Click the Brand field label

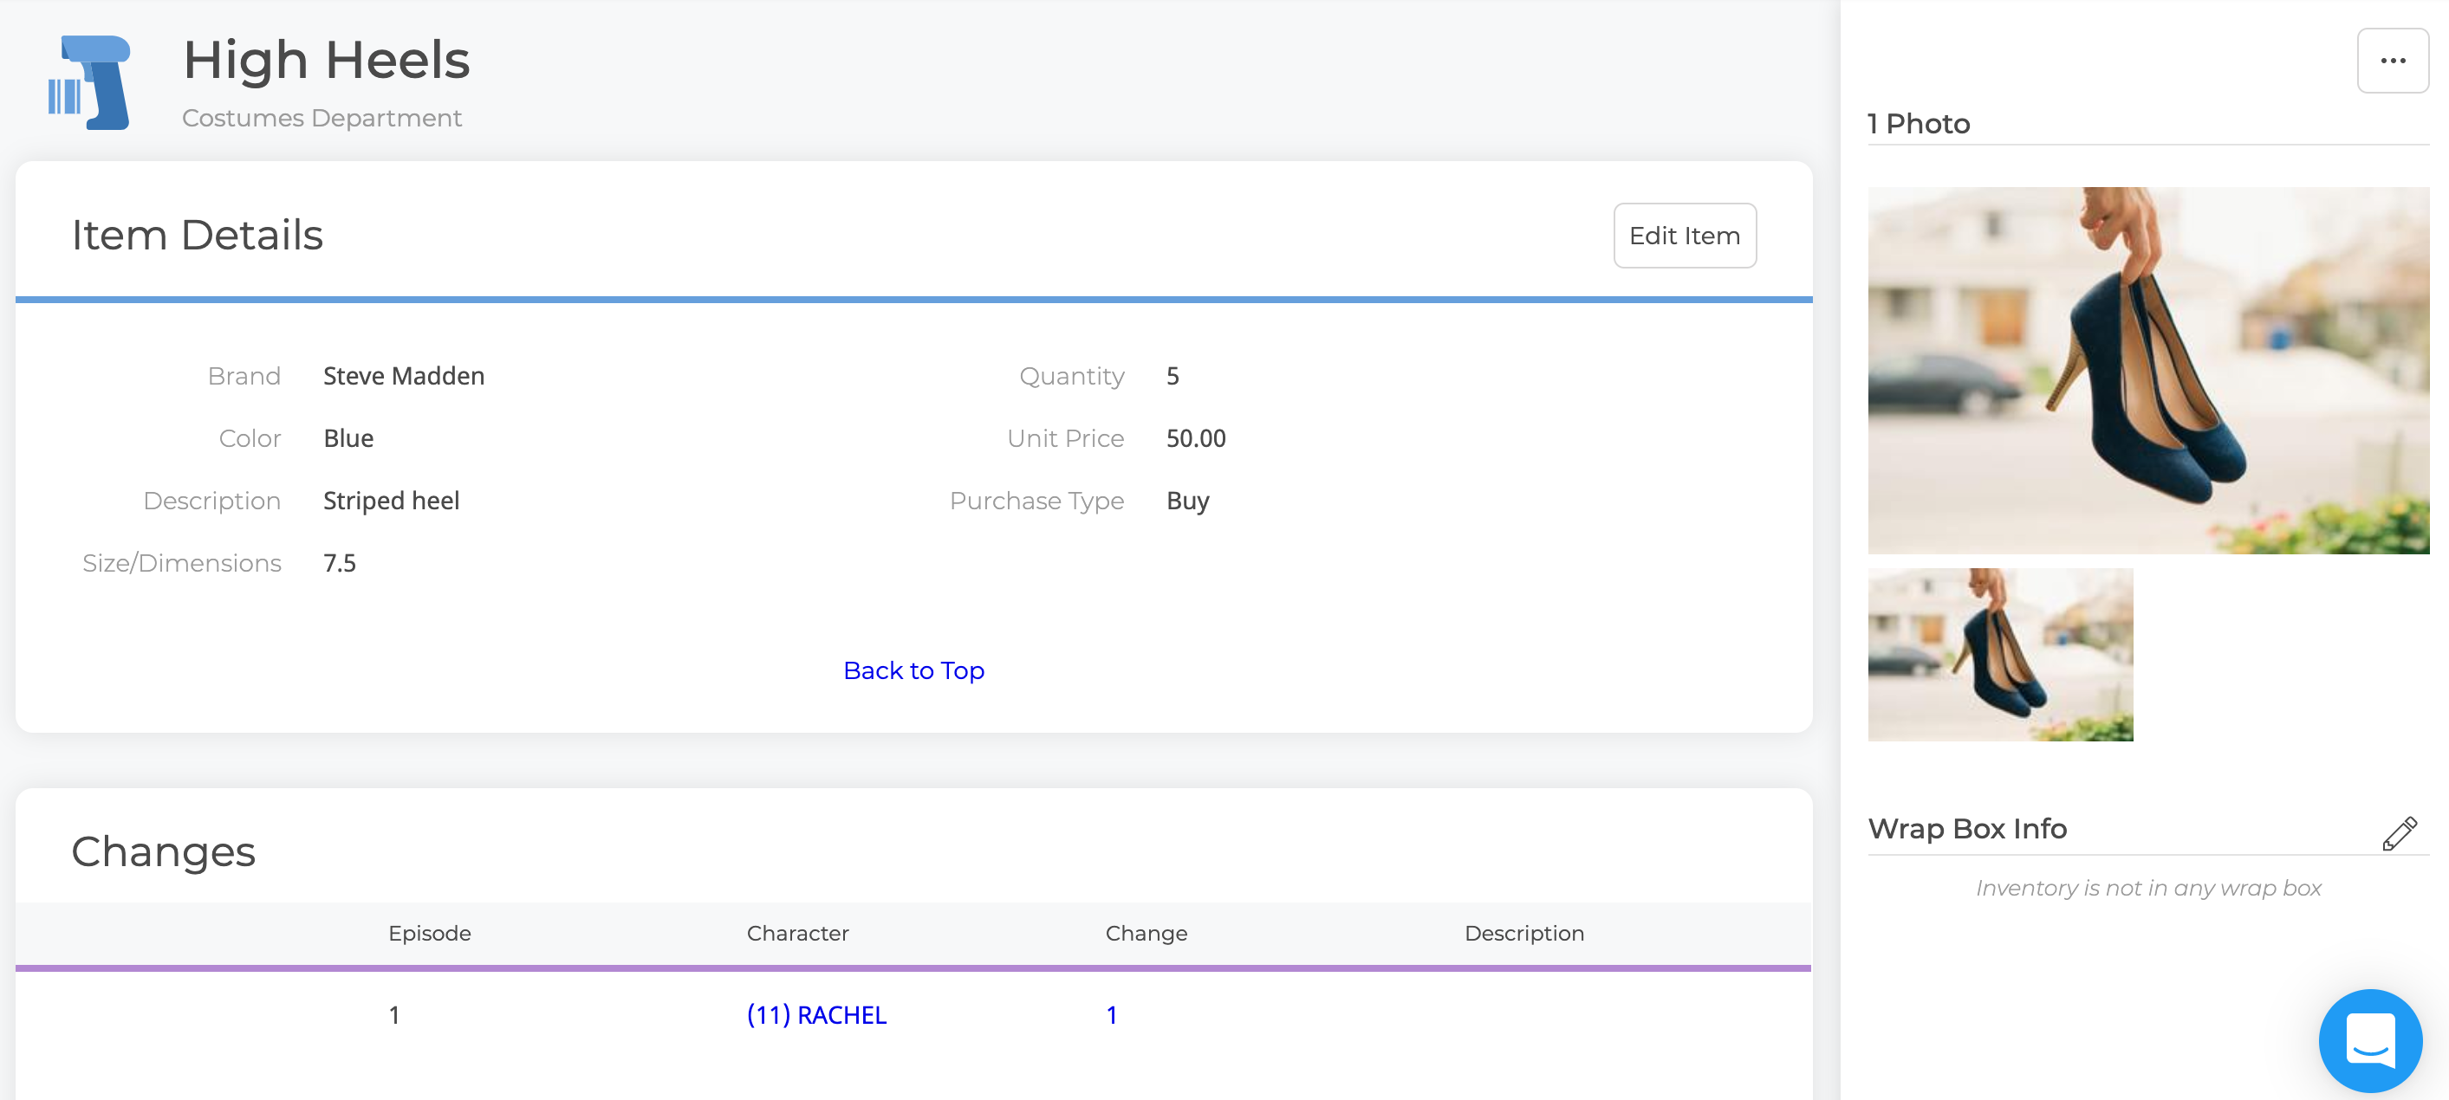tap(244, 376)
